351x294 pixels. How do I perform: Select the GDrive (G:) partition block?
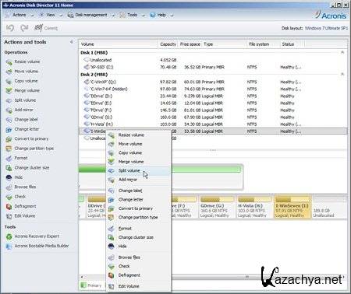click(x=217, y=207)
